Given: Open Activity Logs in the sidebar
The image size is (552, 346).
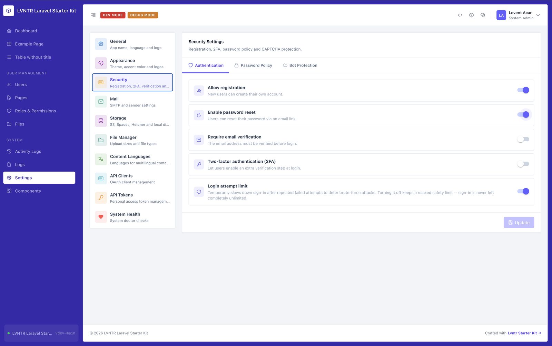Looking at the screenshot, I should coord(39,152).
